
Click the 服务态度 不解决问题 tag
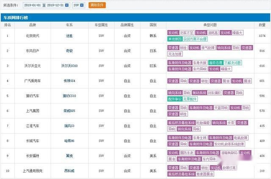(225, 63)
